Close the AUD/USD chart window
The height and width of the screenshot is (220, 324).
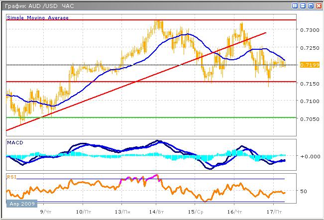pos(318,6)
